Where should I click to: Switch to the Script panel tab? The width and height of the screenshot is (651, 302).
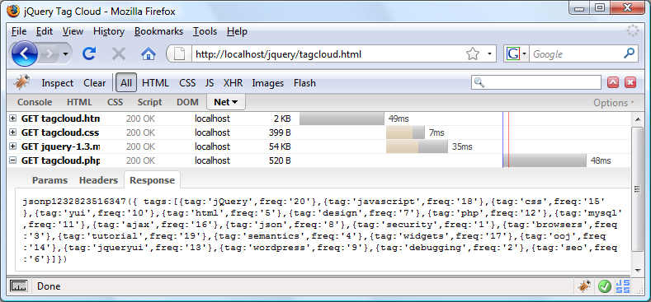click(x=150, y=102)
